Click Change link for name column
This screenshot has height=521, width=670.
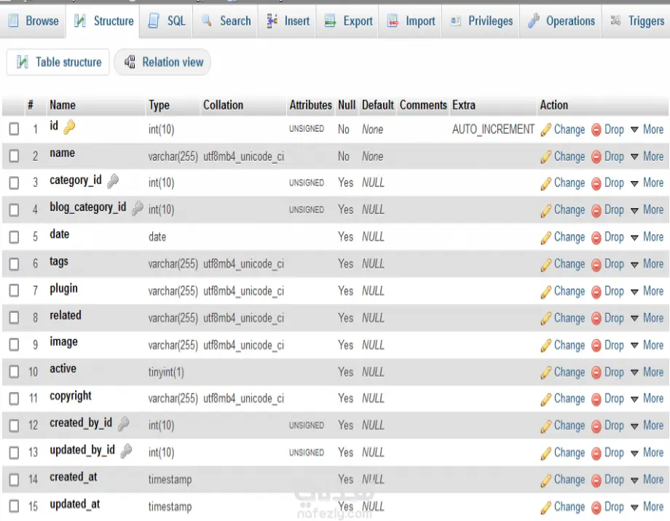point(569,156)
